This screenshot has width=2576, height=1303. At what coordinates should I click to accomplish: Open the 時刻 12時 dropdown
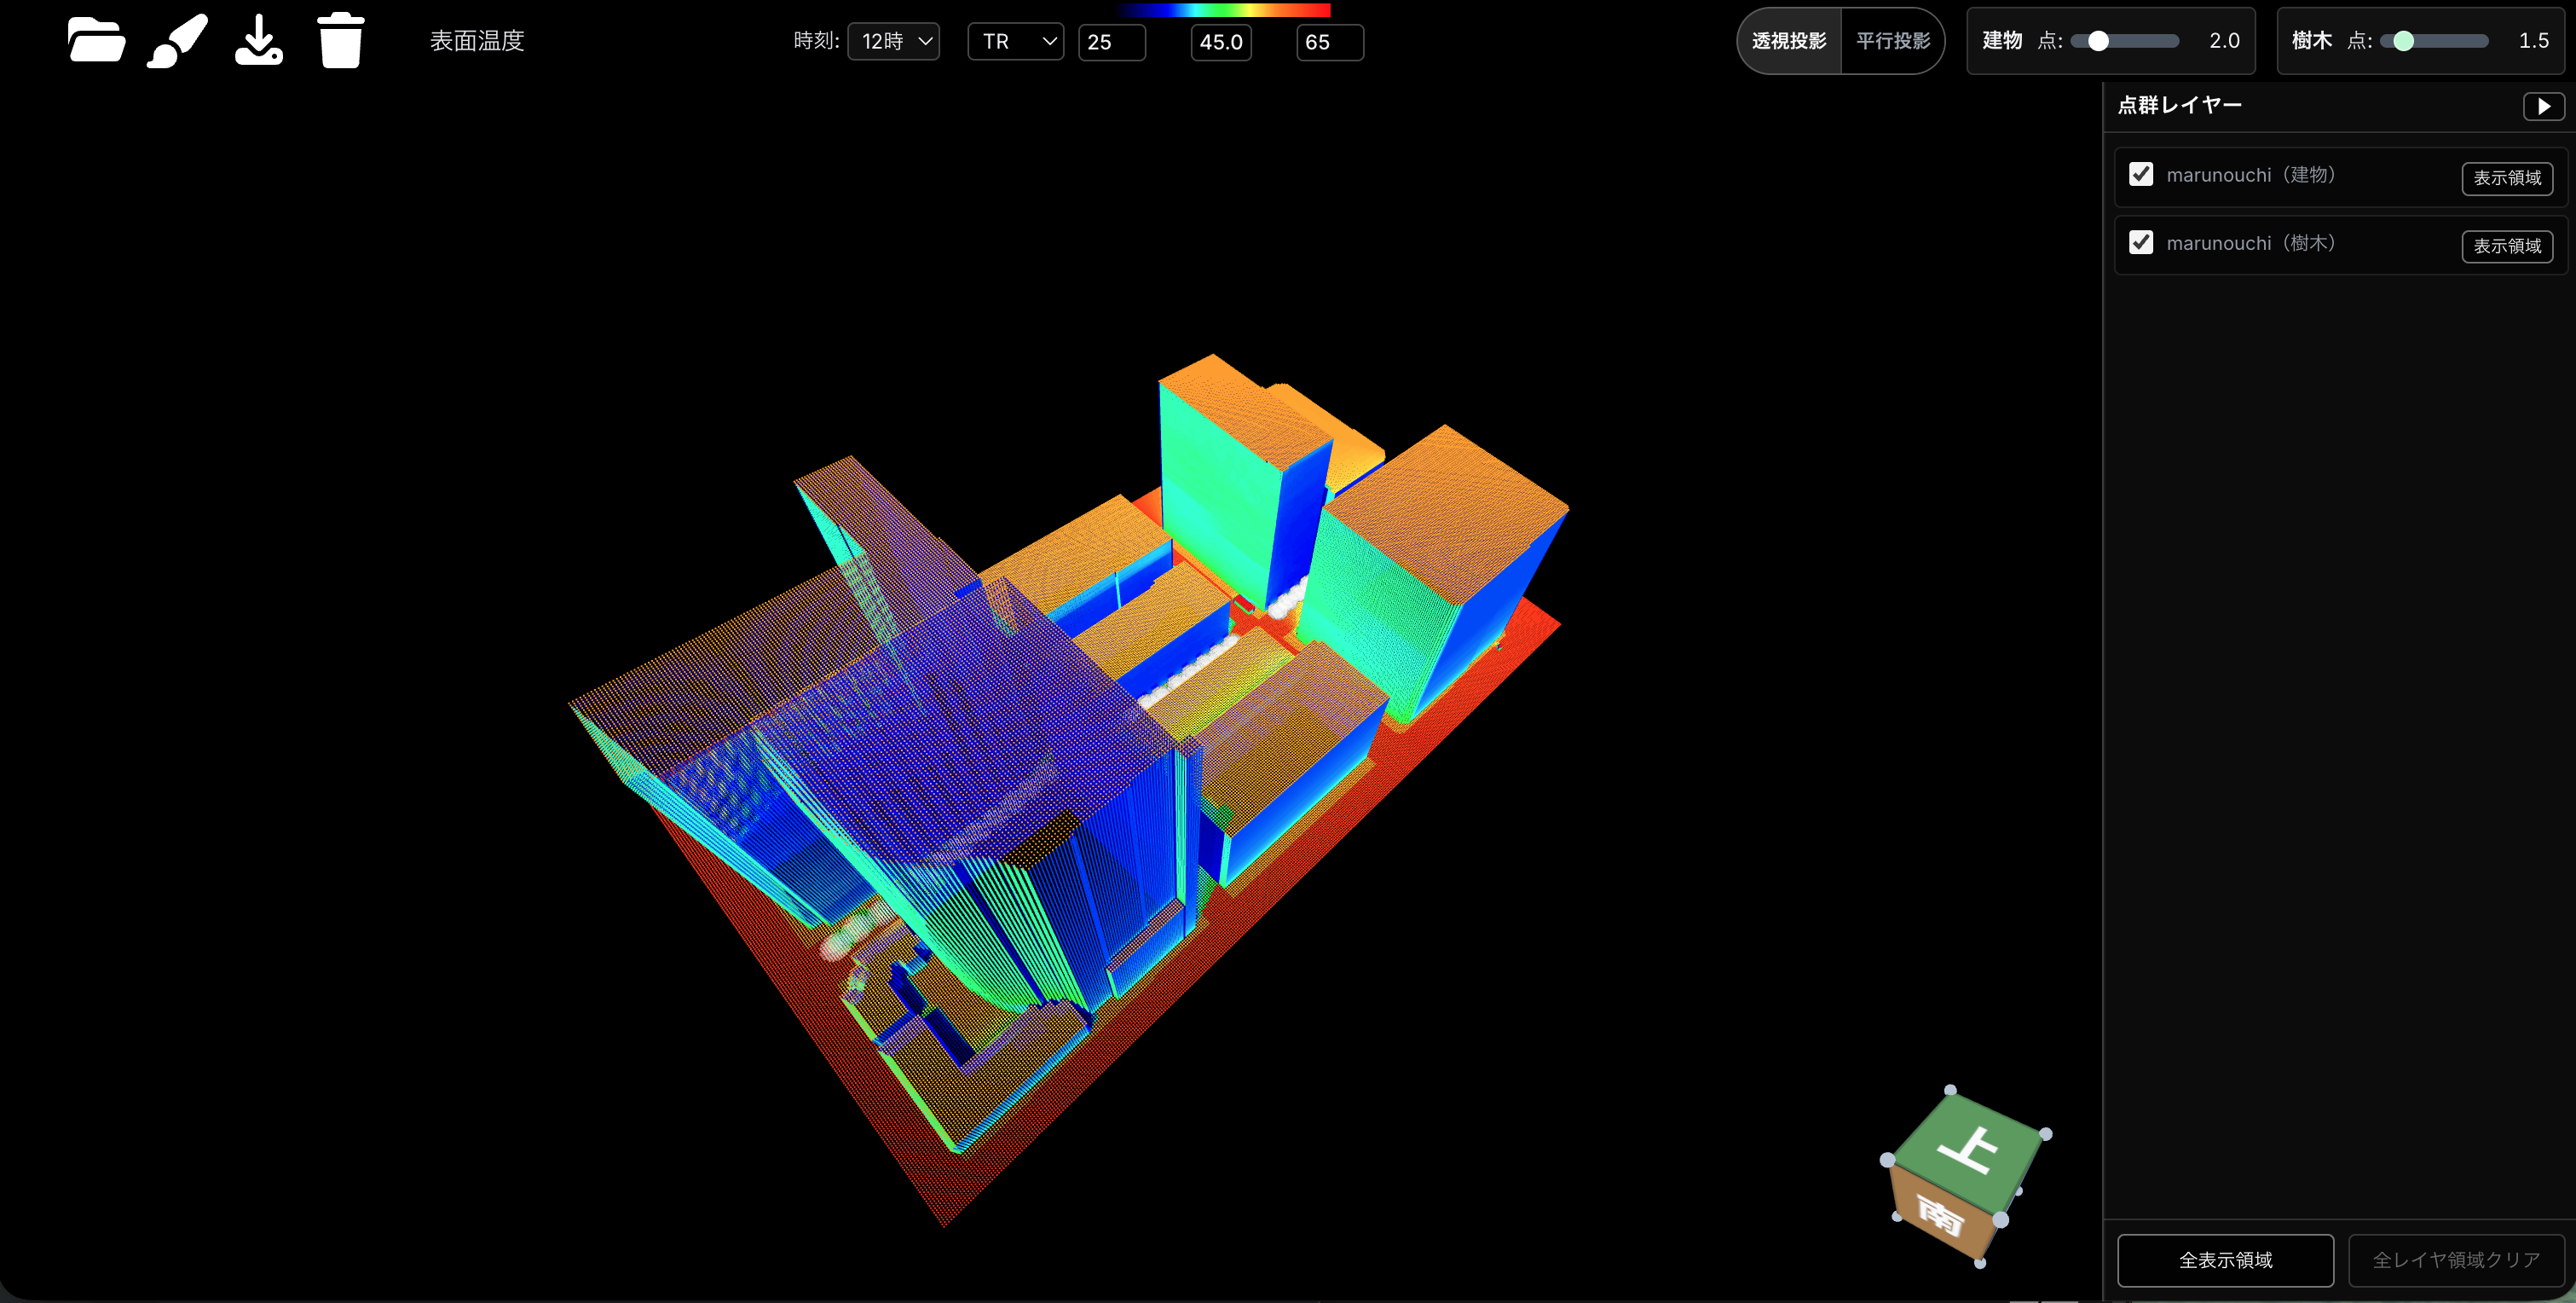pyautogui.click(x=894, y=41)
